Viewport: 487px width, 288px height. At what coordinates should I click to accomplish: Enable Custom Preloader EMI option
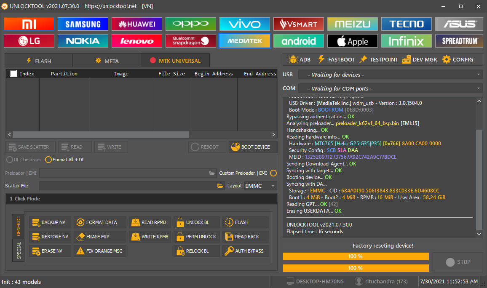[x=273, y=173]
